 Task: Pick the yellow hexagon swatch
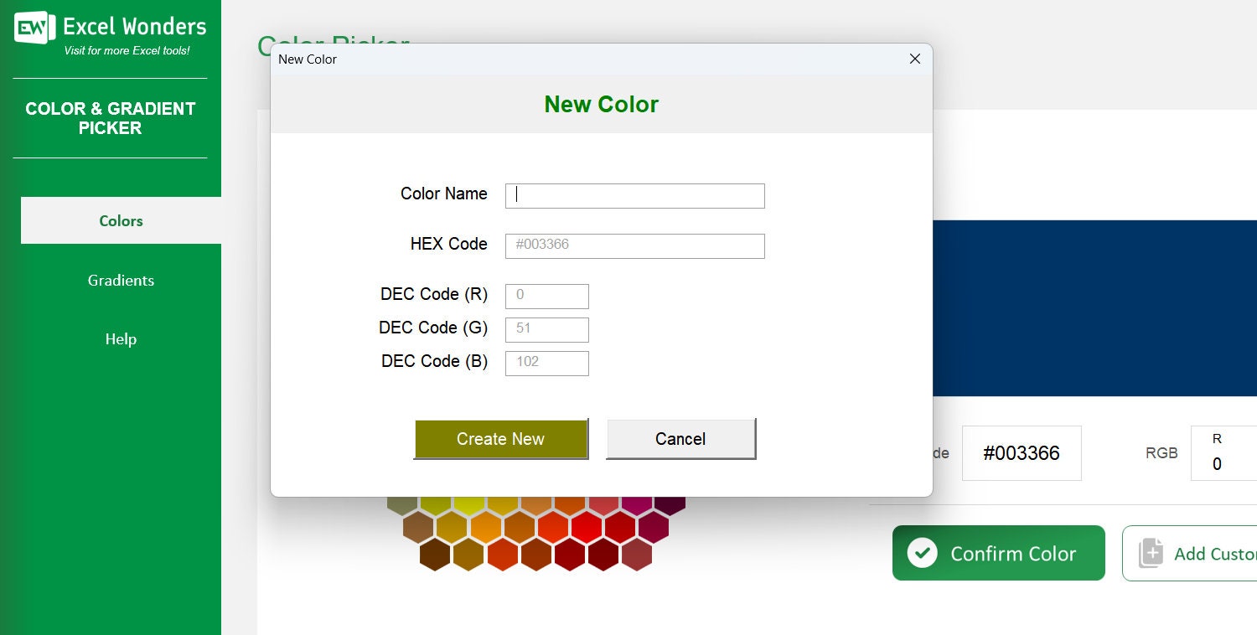coord(470,503)
